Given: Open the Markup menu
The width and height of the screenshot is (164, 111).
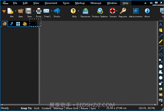Looking at the screenshot, I should 80,3.
